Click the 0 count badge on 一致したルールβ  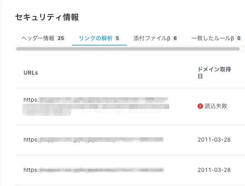(239, 38)
